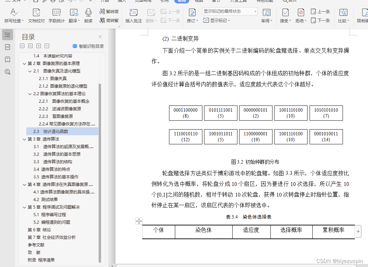The image size is (368, 267).
Task: Convert traditional to simplified (简转繁)
Action: pos(109,20)
